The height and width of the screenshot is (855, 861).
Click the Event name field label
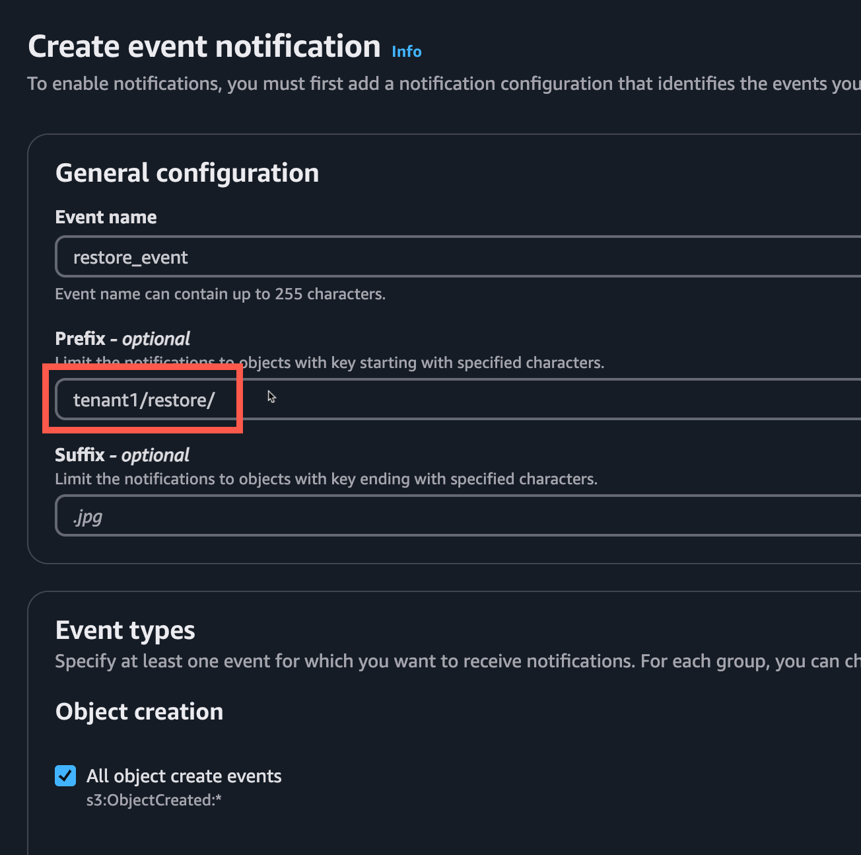[x=106, y=217]
